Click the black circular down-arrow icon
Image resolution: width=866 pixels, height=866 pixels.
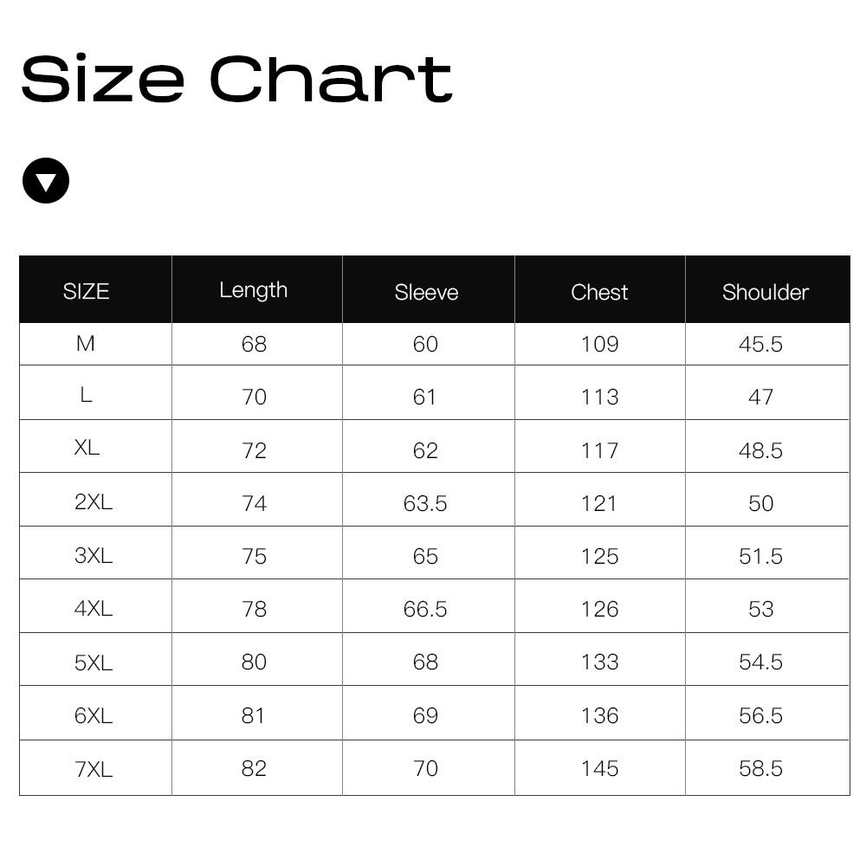(x=45, y=180)
